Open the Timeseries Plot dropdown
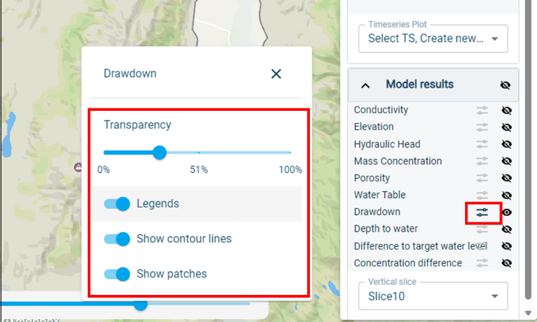537x322 pixels. (x=433, y=39)
